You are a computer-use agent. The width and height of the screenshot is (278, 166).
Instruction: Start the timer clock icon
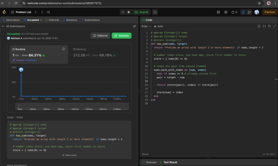[x=243, y=12]
